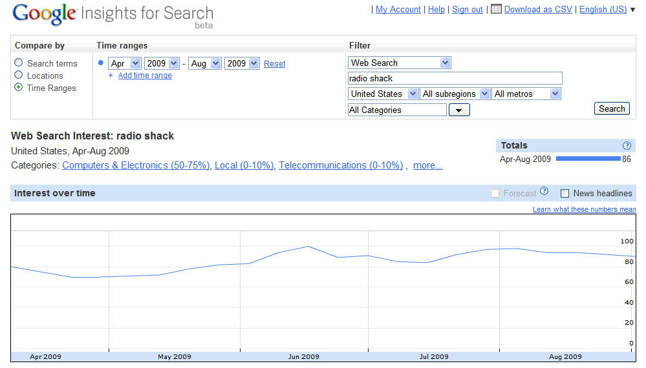The width and height of the screenshot is (646, 368).
Task: Click the Apr-Aug 2009 totals bar
Action: (588, 159)
